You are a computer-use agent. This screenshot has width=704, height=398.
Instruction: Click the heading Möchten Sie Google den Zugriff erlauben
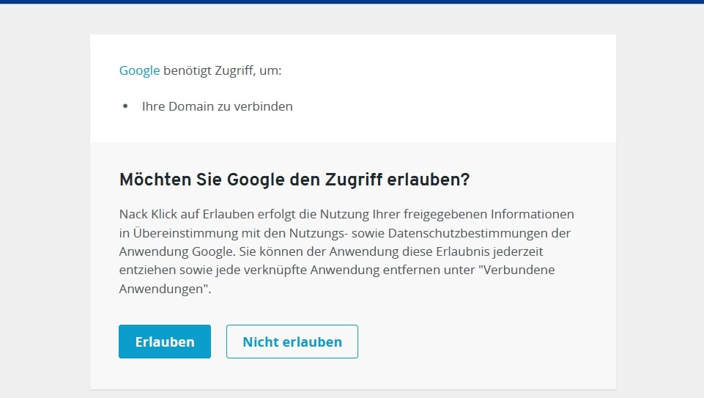[294, 180]
